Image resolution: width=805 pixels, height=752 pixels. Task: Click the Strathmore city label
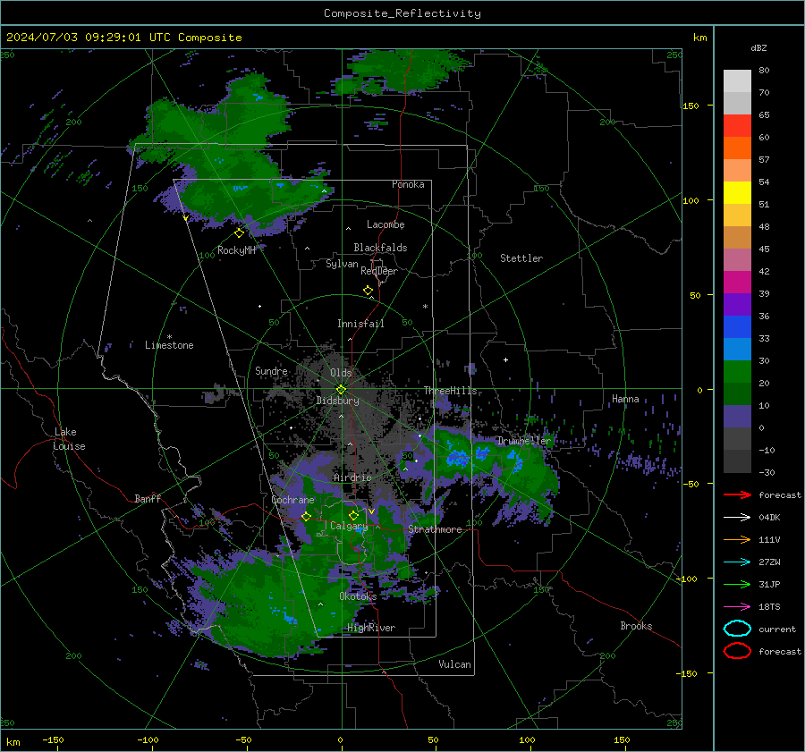(x=435, y=529)
